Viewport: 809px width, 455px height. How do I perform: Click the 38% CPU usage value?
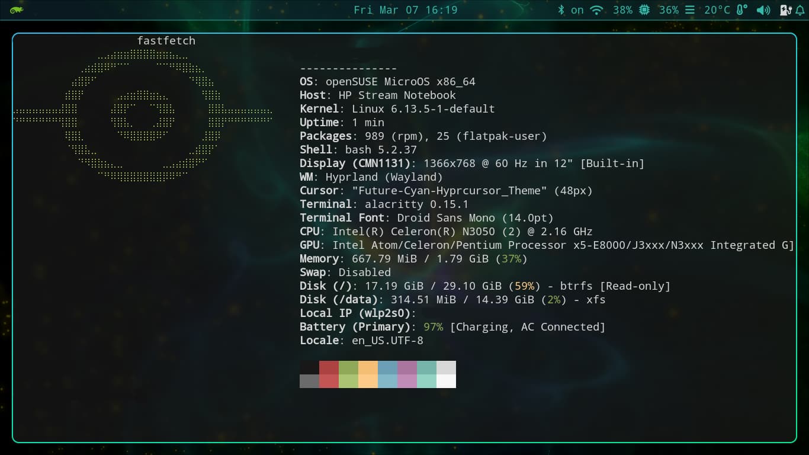[622, 10]
